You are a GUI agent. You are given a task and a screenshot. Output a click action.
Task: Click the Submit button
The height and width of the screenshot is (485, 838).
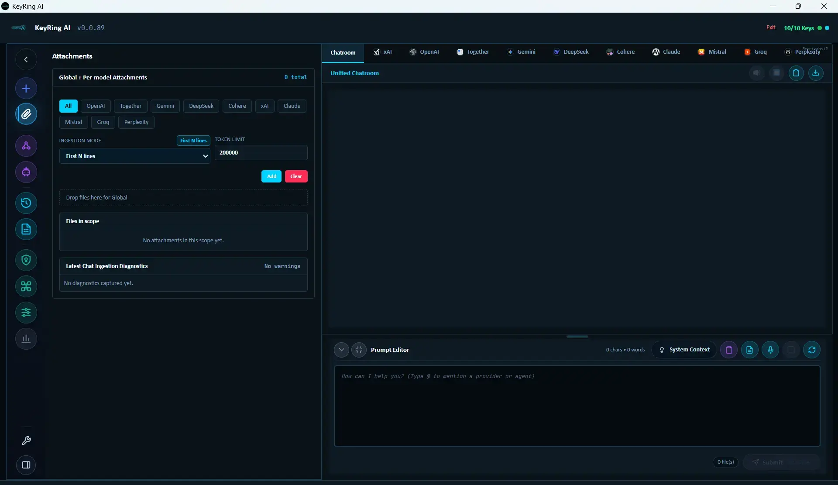(781, 462)
